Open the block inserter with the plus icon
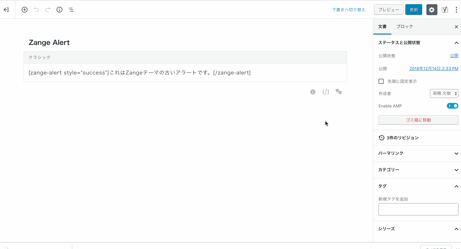The image size is (461, 249). pyautogui.click(x=24, y=10)
